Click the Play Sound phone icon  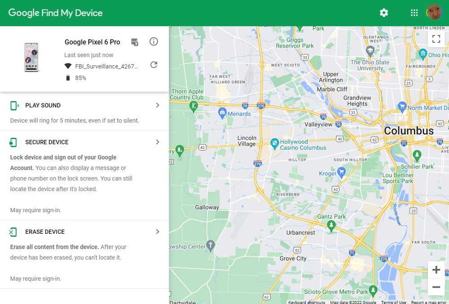click(x=14, y=106)
